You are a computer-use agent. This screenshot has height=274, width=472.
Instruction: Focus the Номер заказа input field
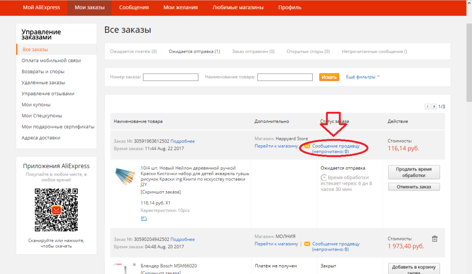(x=171, y=77)
